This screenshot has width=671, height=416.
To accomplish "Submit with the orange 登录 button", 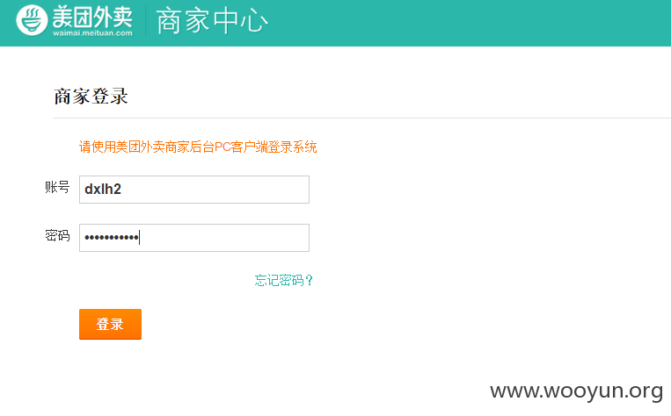I will [110, 324].
